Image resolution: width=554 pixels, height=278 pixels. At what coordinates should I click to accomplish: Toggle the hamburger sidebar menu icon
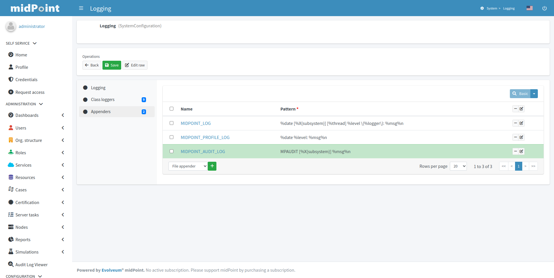81,8
